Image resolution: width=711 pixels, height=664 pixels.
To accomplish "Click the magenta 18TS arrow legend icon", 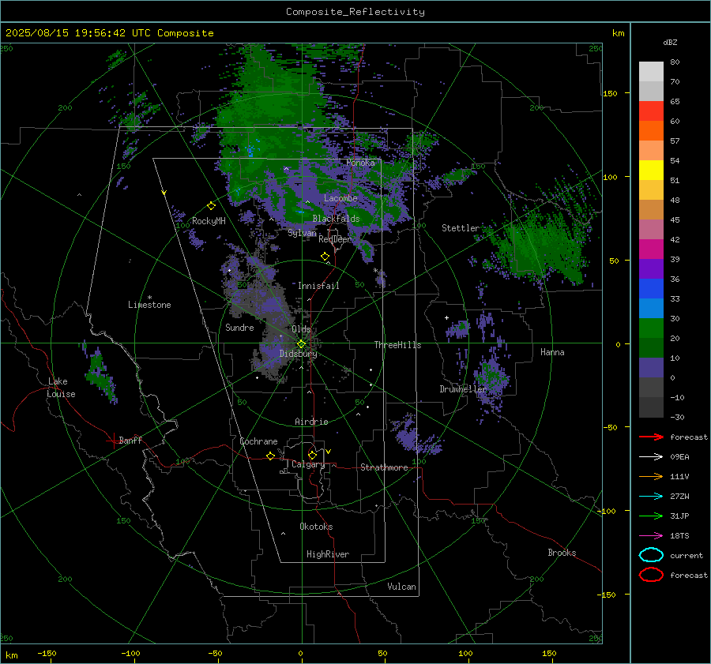I will 651,536.
